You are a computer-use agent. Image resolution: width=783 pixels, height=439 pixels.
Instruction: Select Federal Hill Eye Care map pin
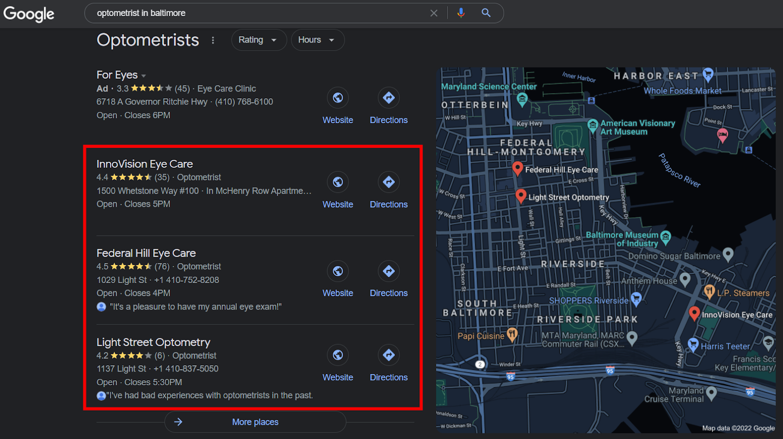click(x=517, y=169)
